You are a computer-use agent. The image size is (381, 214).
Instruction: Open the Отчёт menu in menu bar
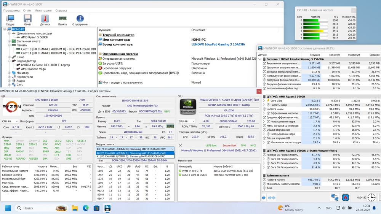(27, 10)
